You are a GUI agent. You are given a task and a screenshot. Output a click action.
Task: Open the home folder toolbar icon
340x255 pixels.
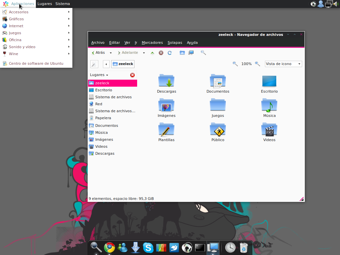(x=182, y=53)
